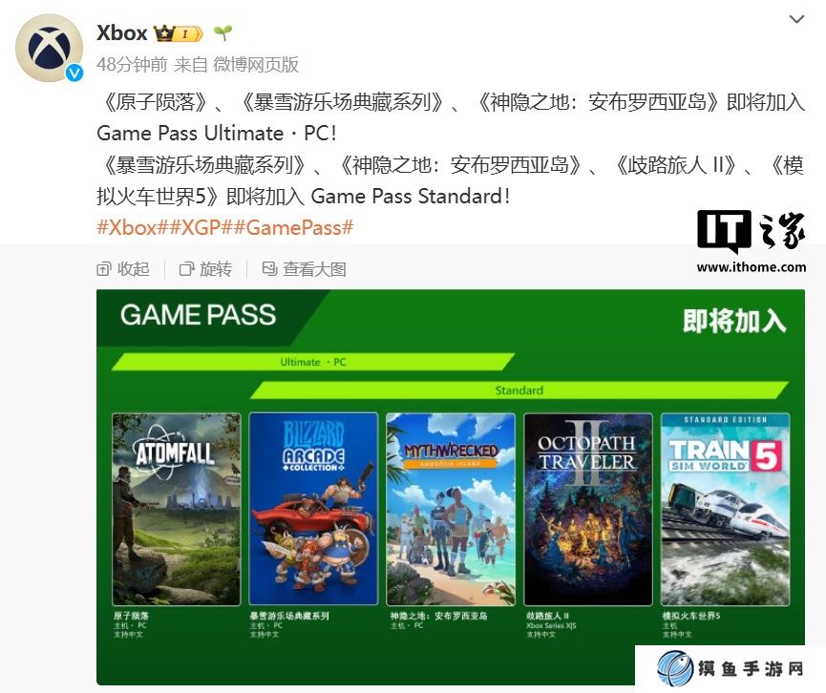This screenshot has width=826, height=693.
Task: Click the view-large-image icon before 查看大图
Action: (269, 269)
